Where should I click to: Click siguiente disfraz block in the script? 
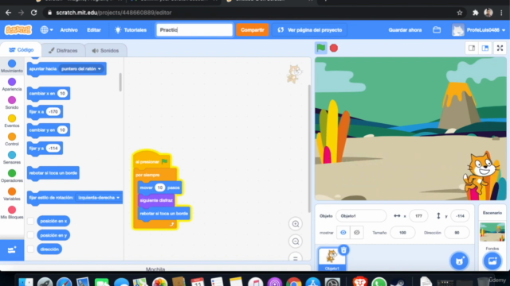pyautogui.click(x=156, y=200)
